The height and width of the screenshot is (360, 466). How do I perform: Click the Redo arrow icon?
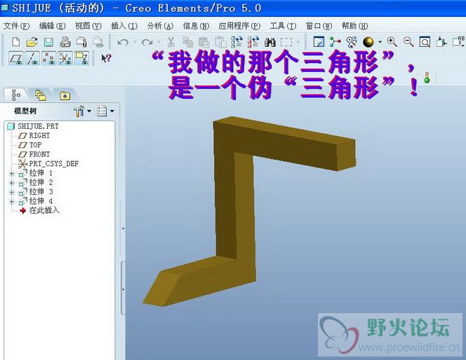[147, 42]
